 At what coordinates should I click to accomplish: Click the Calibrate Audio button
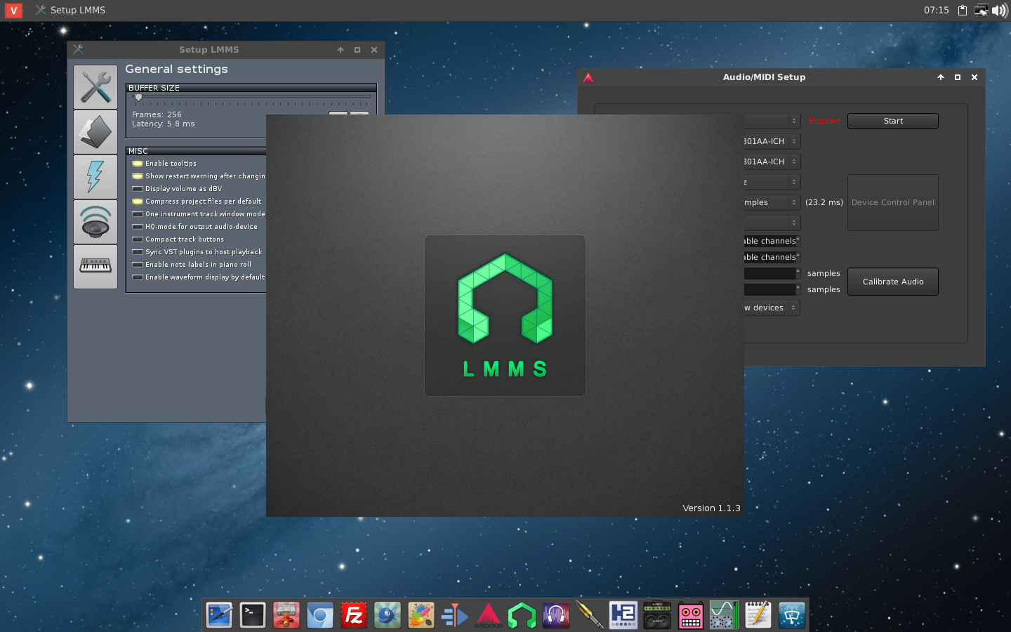(x=893, y=282)
